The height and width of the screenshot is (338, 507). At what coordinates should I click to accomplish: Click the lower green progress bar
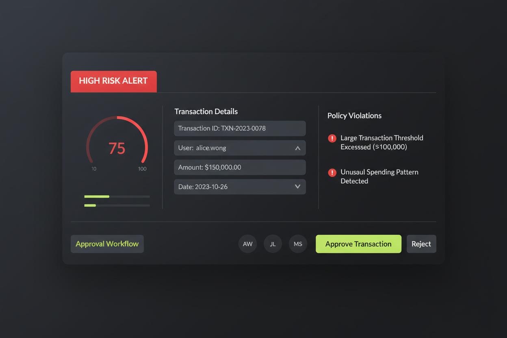(117, 206)
